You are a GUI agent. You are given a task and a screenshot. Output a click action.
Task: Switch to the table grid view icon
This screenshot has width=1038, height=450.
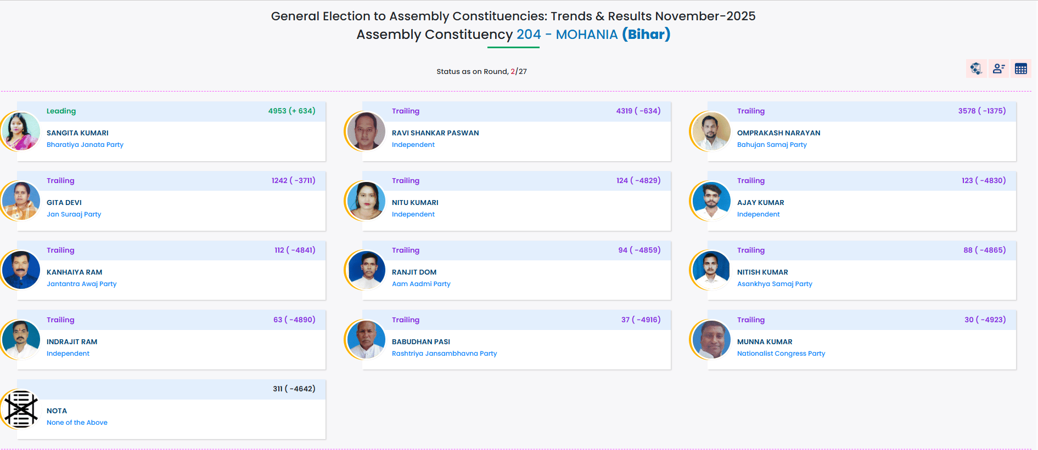[x=1021, y=69]
